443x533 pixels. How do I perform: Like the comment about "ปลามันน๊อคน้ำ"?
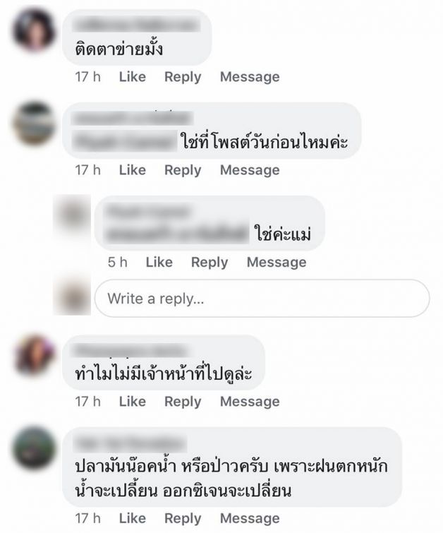[x=132, y=518]
